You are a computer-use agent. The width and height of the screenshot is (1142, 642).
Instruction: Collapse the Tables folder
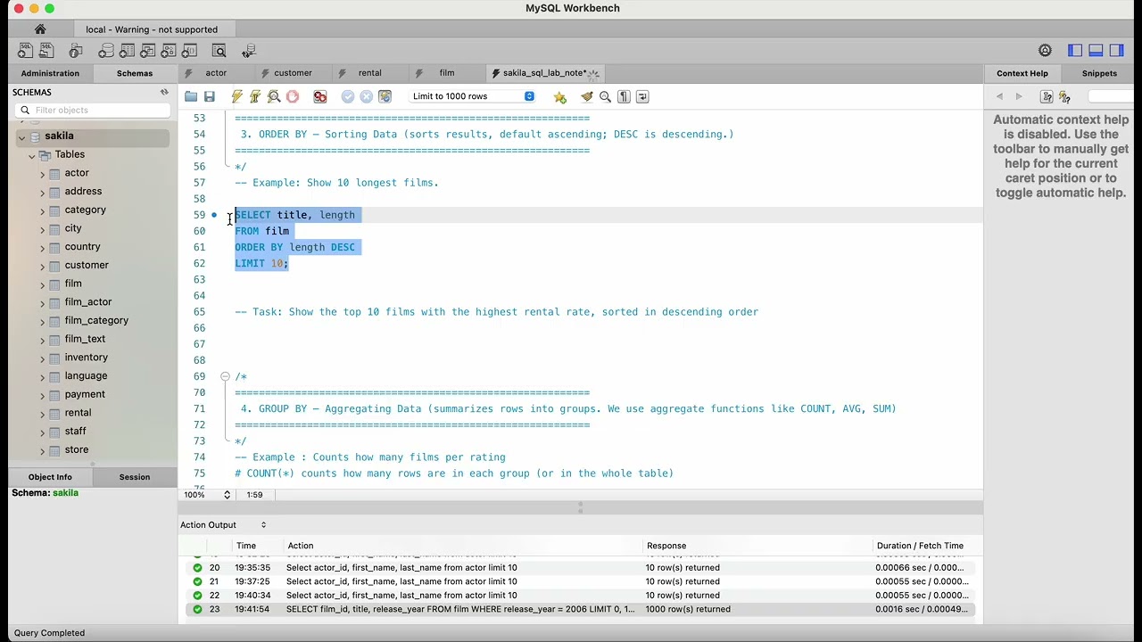click(32, 155)
